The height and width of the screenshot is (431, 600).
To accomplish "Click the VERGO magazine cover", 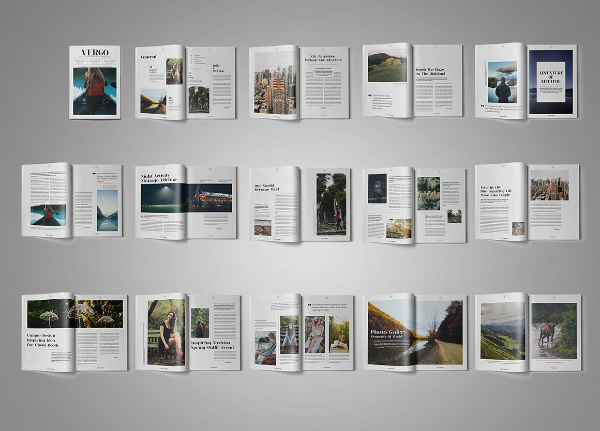I will click(95, 82).
